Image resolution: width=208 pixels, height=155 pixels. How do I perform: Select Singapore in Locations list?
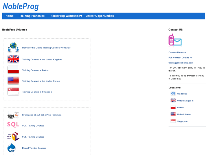pos(182,121)
